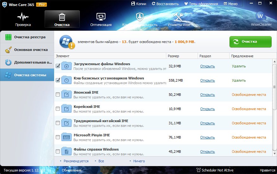Open the privacy shield icon section
The height and width of the screenshot is (174, 277).
140,16
